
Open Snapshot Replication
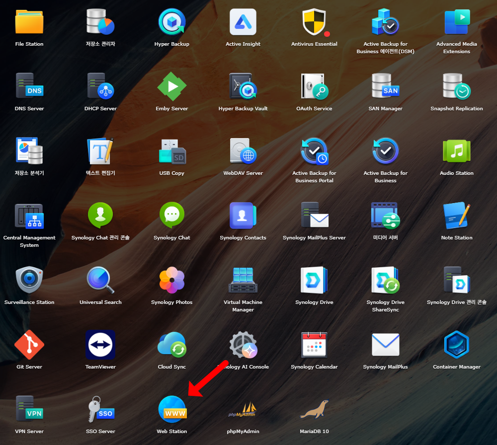457,86
